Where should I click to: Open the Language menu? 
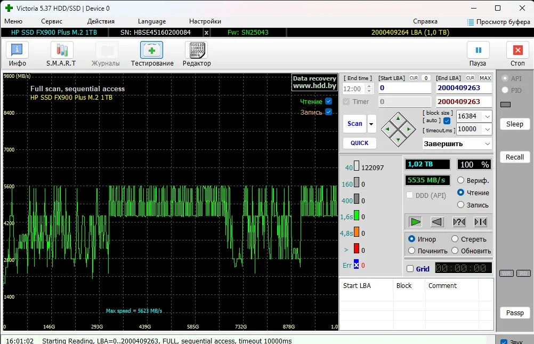tap(152, 21)
